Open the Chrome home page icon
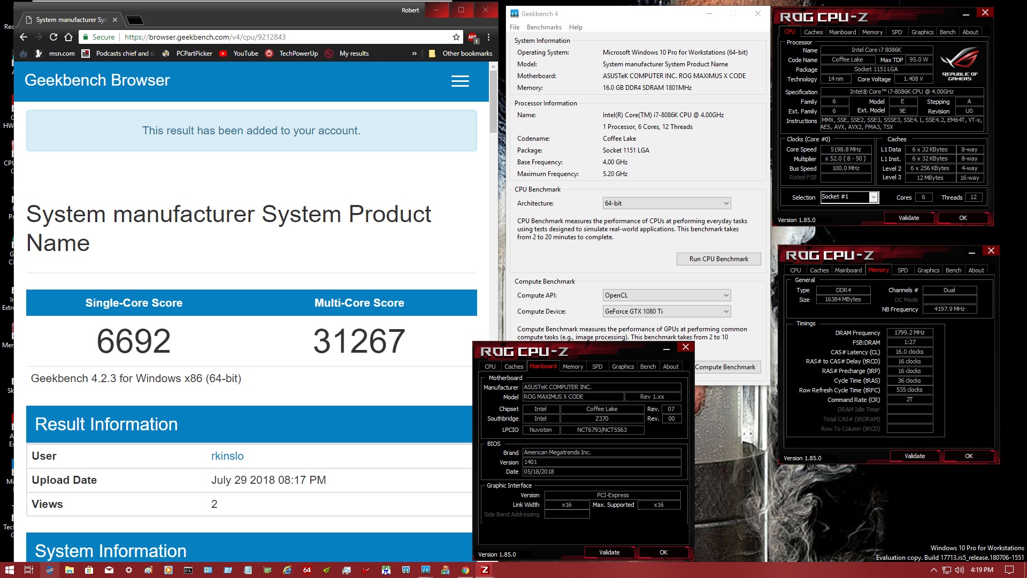 point(68,37)
